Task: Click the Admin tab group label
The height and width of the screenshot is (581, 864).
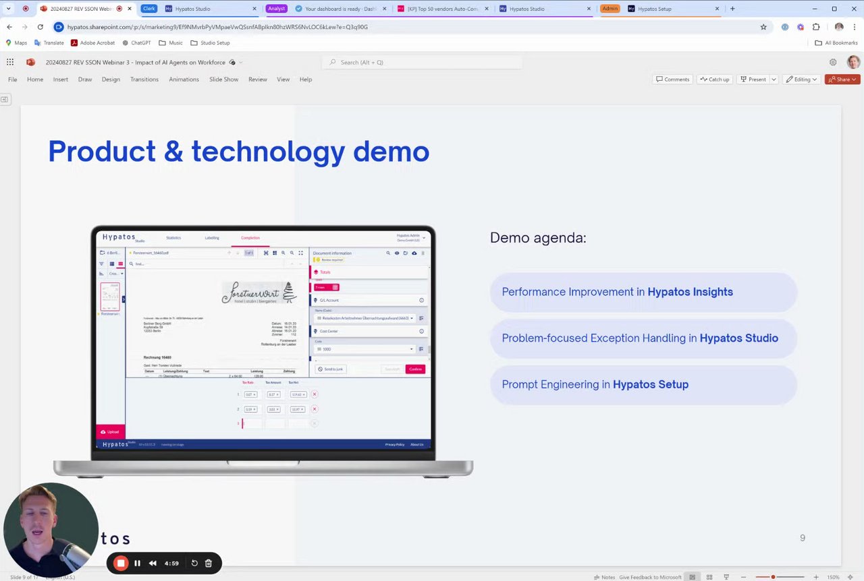Action: point(610,9)
